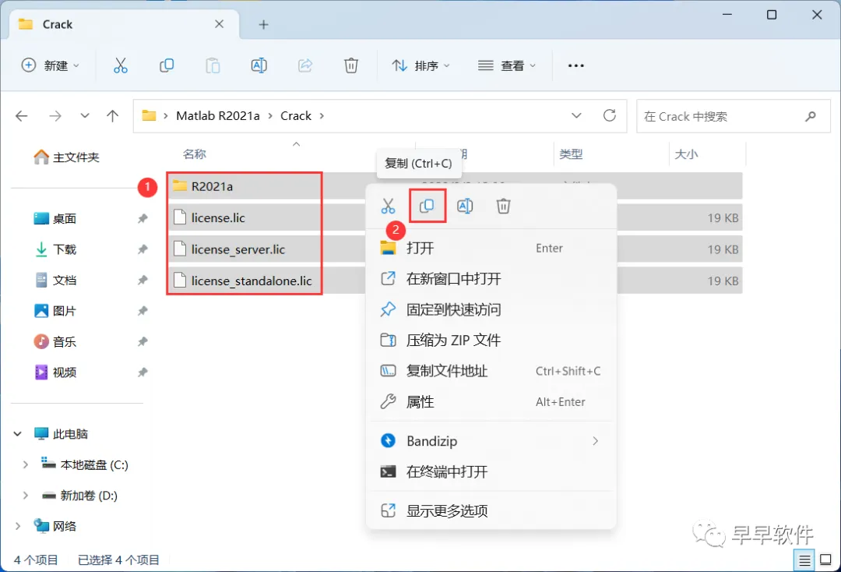Viewport: 841px width, 572px height.
Task: Expand address bar history chevron
Action: [x=576, y=115]
